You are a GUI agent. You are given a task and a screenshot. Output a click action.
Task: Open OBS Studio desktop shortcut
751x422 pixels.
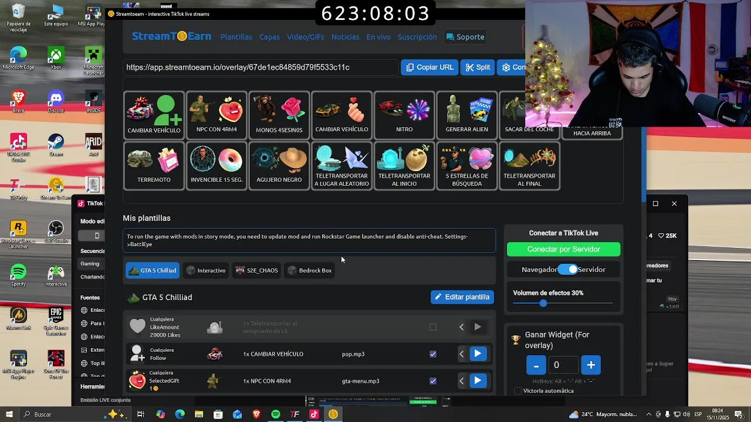(x=56, y=232)
